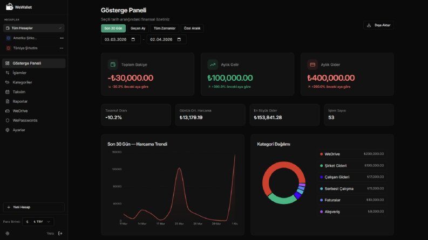The image size is (428, 240).
Task: Open options menu for Amerika Şirke... account
Action: [x=62, y=38]
